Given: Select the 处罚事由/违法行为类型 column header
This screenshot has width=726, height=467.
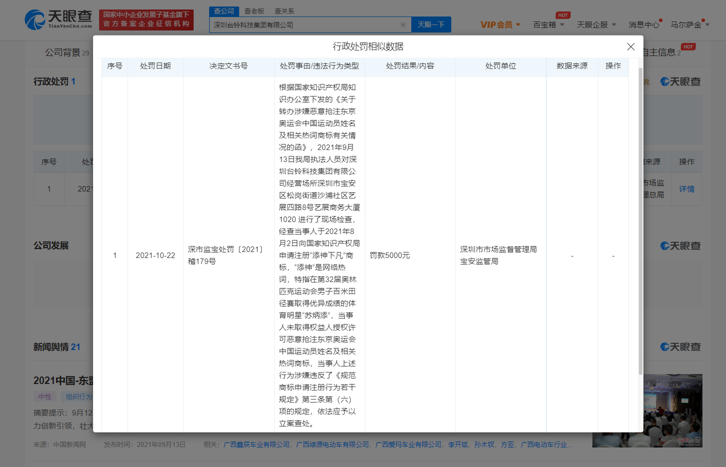Looking at the screenshot, I should click(x=319, y=66).
